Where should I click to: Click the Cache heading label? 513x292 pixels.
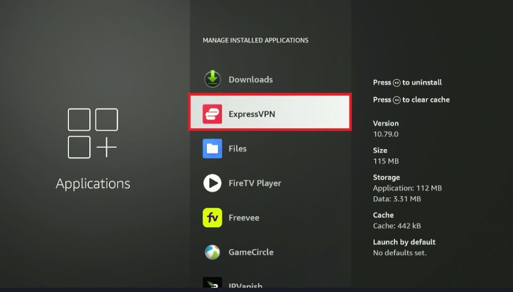coord(383,215)
